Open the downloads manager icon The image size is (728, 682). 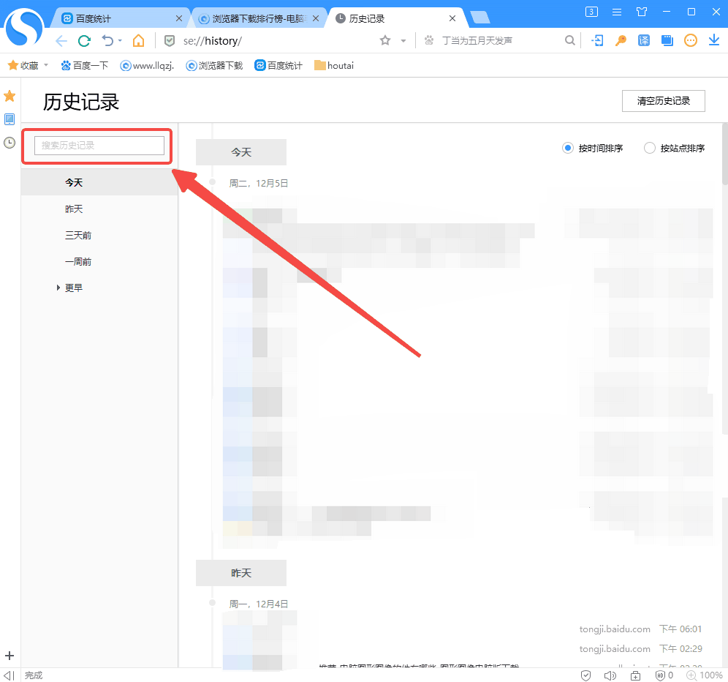click(x=714, y=41)
